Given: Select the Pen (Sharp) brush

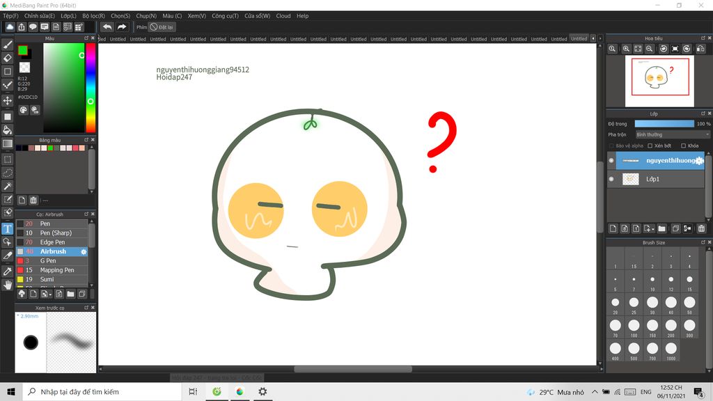Looking at the screenshot, I should click(x=52, y=233).
